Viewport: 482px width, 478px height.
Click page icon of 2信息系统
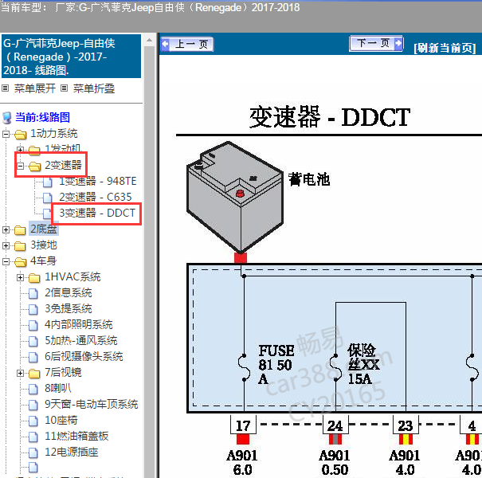(x=33, y=293)
